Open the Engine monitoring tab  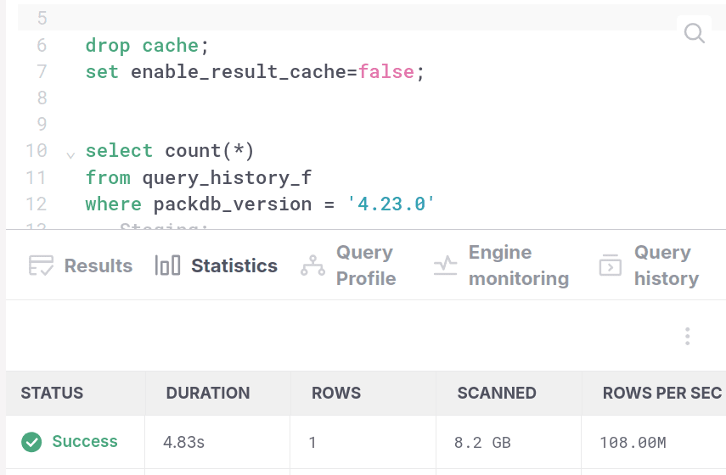pos(502,265)
